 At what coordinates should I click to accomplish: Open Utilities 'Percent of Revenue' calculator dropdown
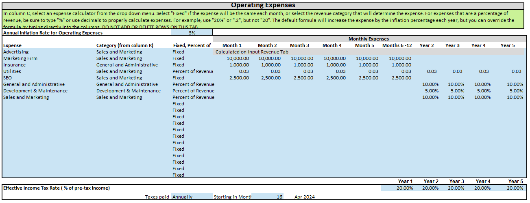point(193,71)
